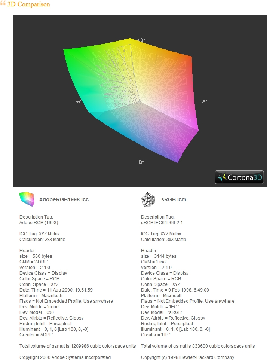267x360 pixels.
Task: Click "Dev. Mnfctr. = 'IEC '" line
Action: point(160,307)
